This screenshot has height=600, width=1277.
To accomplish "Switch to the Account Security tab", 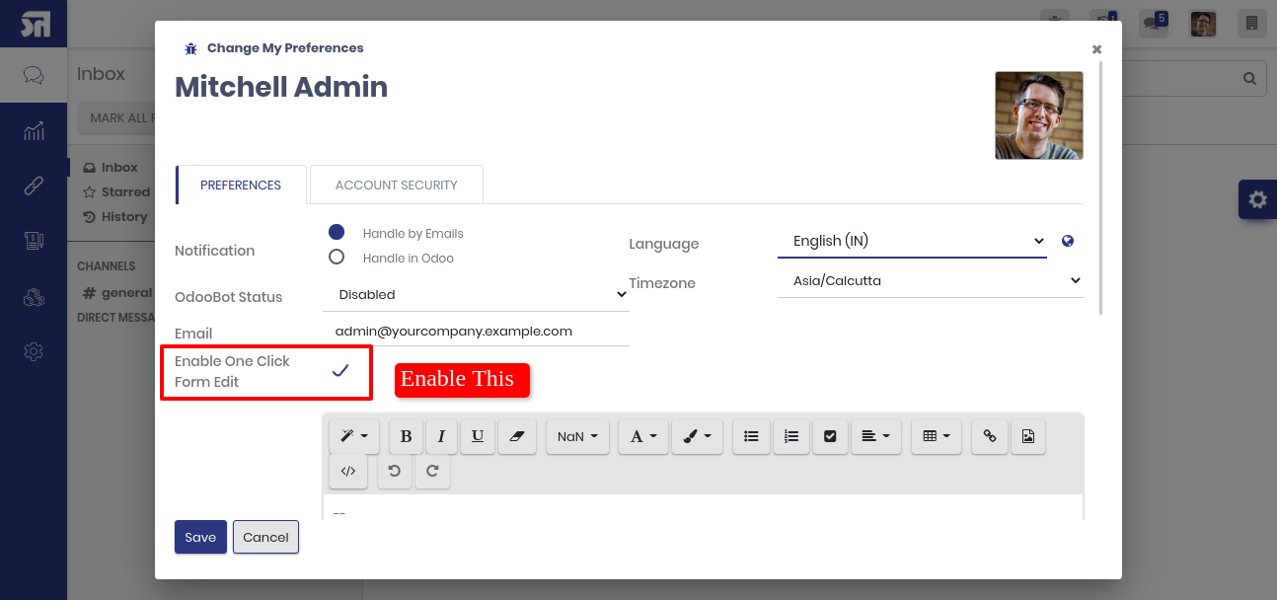I will (x=397, y=185).
